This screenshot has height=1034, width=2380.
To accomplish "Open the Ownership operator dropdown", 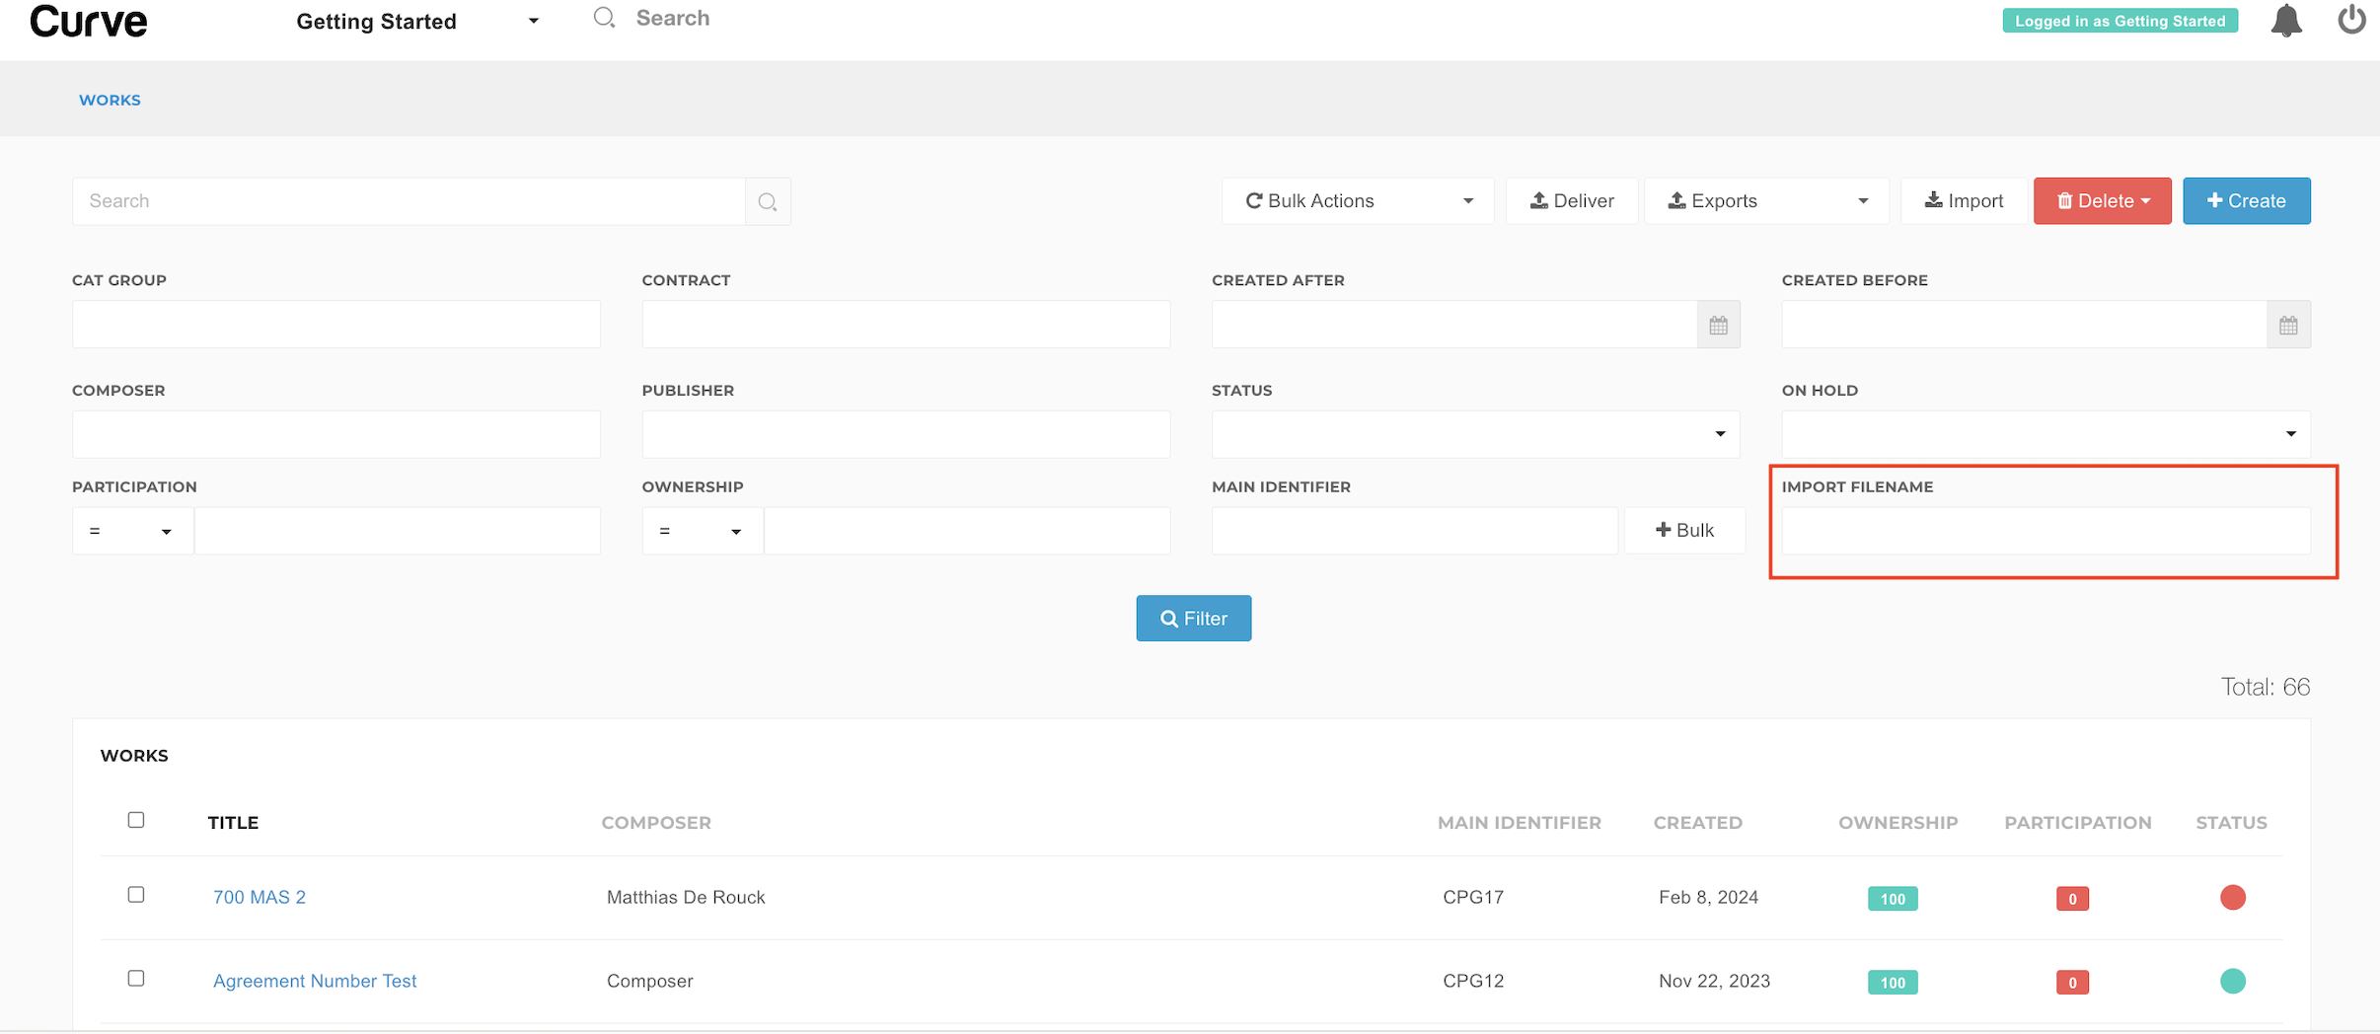I will (702, 531).
